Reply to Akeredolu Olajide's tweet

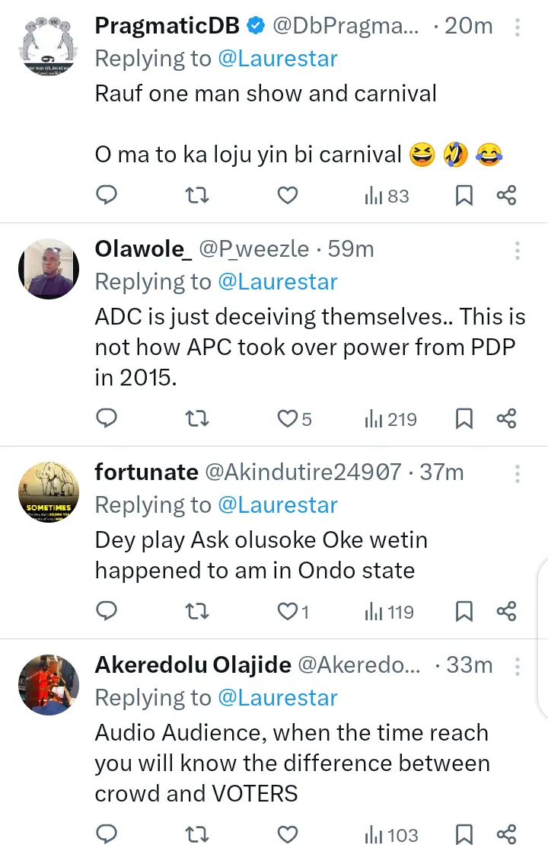[107, 834]
